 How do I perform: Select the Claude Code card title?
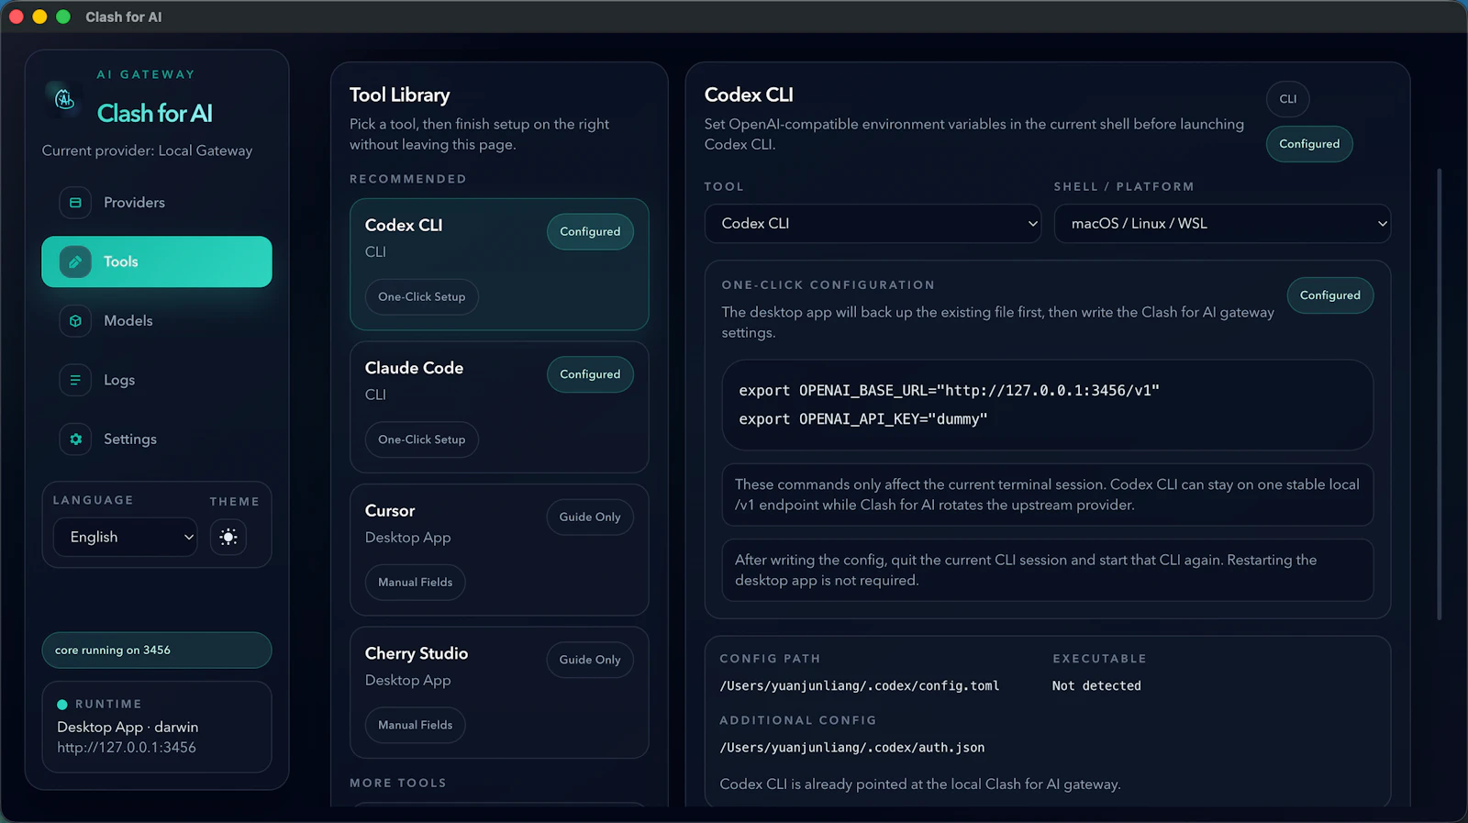point(414,368)
